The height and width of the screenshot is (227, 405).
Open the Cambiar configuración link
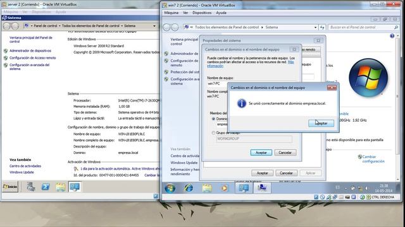click(373, 159)
